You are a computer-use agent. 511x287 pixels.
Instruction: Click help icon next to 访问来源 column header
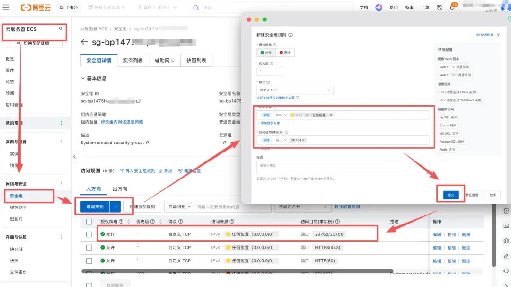tap(232, 222)
